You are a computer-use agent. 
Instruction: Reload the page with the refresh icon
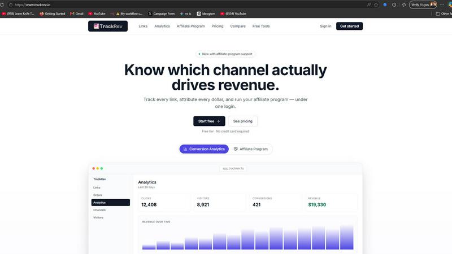pos(2,5)
